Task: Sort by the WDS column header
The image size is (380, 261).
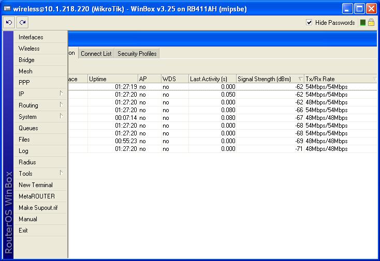Action: [x=175, y=79]
